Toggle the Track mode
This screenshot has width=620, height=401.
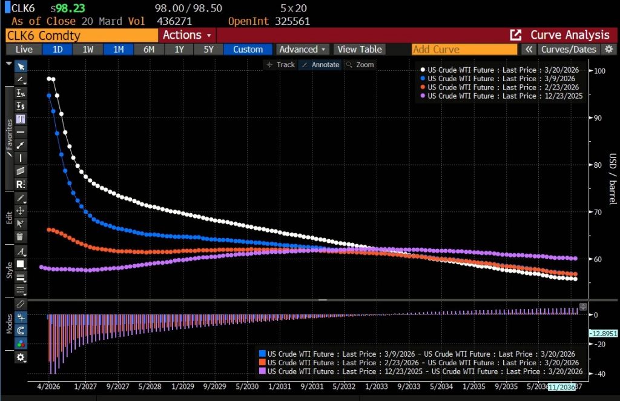280,65
